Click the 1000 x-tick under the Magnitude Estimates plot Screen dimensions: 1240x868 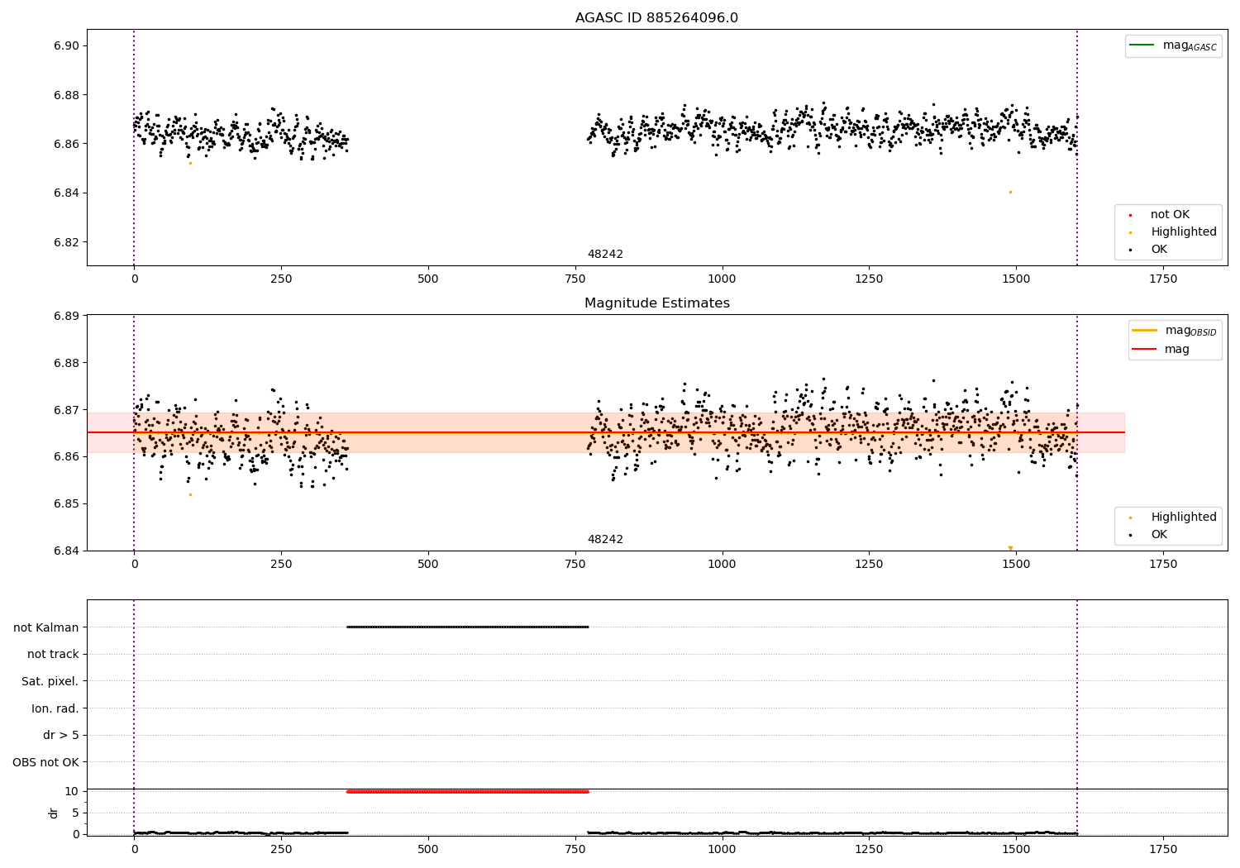tap(722, 565)
